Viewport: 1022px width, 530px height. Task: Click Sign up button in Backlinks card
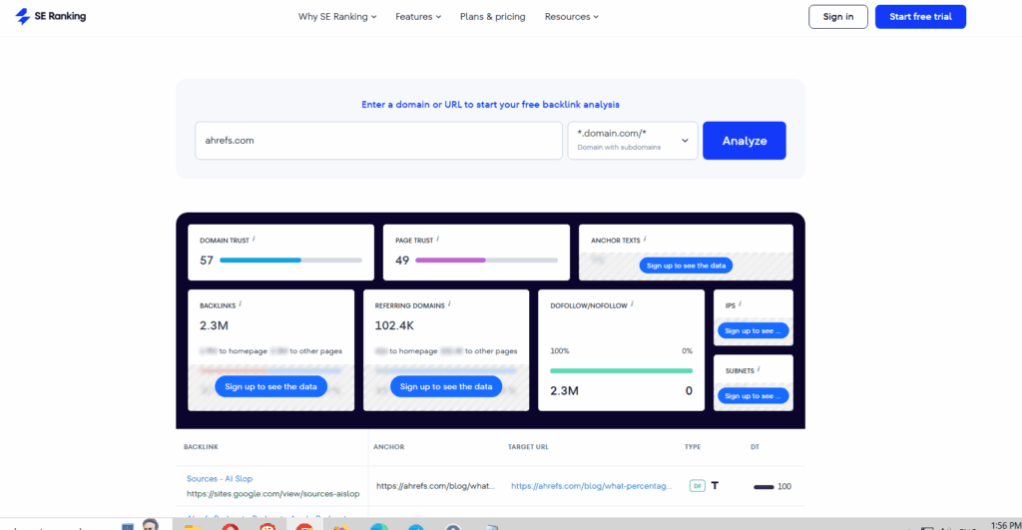coord(270,386)
